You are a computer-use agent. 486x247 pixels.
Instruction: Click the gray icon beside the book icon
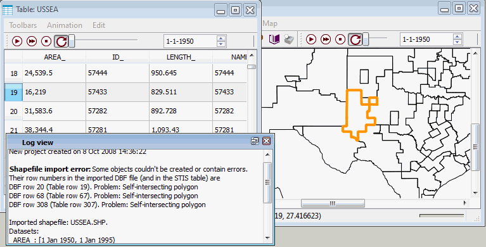coord(289,40)
